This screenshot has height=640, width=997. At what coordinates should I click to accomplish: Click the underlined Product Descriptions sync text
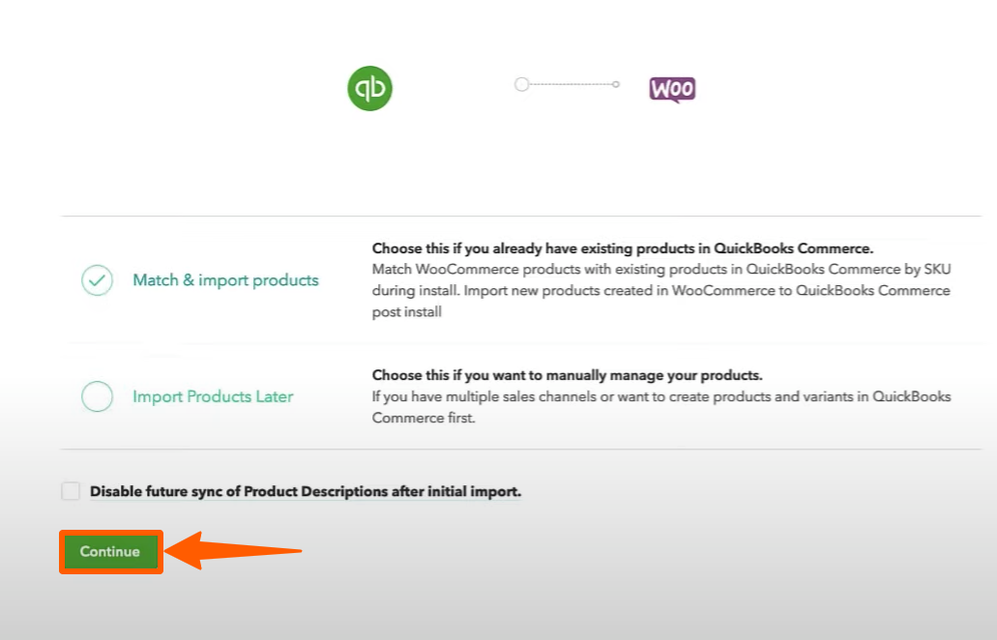[x=305, y=490]
